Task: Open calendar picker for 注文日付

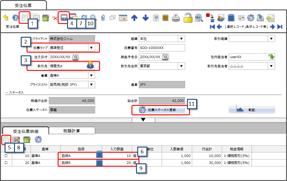Action: 75,57
